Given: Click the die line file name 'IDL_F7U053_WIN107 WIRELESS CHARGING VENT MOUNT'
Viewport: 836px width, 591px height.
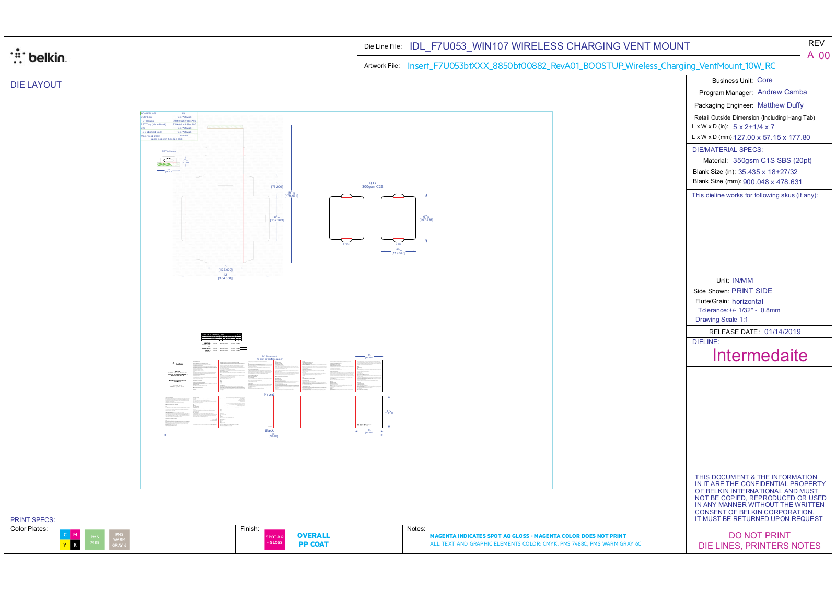Looking at the screenshot, I should click(x=550, y=46).
